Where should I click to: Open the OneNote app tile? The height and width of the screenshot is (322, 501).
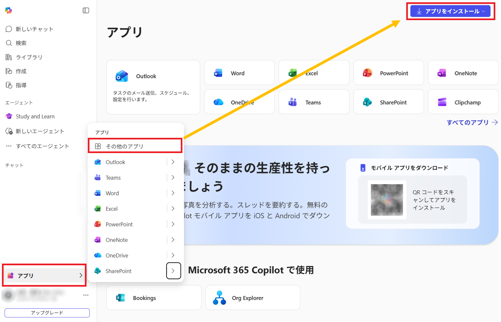463,73
